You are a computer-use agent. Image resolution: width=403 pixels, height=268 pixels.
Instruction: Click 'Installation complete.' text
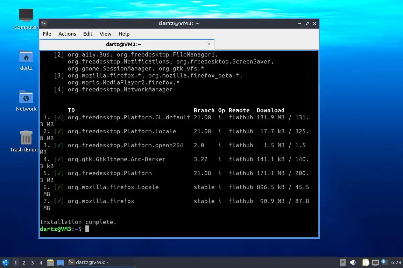coord(78,222)
